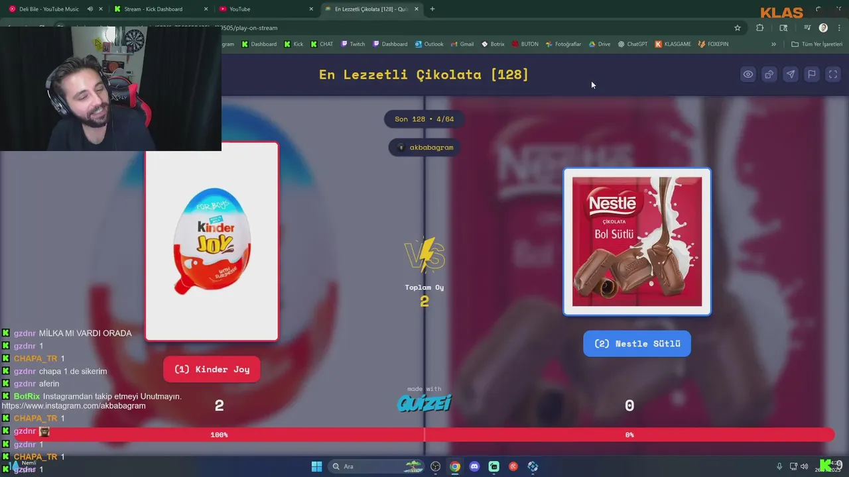Open OBS Studio from the taskbar
Image resolution: width=849 pixels, height=477 pixels.
(x=435, y=466)
